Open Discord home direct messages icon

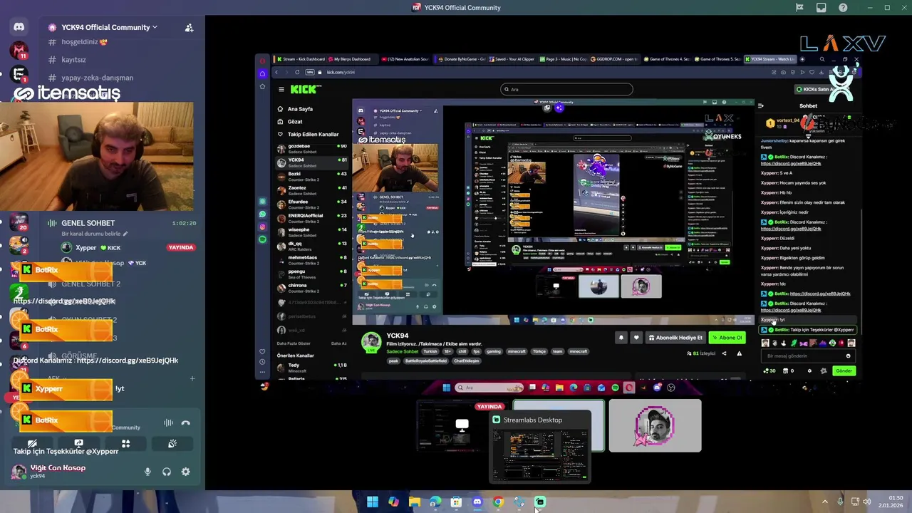(x=19, y=27)
